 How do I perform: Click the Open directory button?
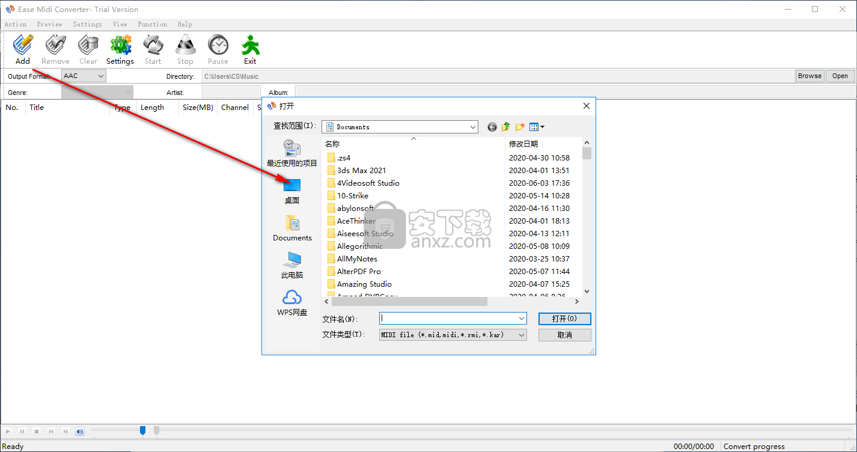click(x=840, y=76)
